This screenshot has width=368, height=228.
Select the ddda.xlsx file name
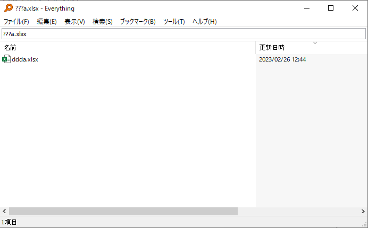coord(25,59)
